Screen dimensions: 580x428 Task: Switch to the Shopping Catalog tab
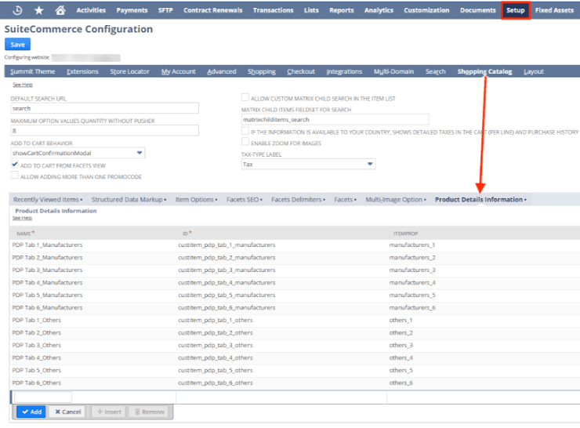484,71
